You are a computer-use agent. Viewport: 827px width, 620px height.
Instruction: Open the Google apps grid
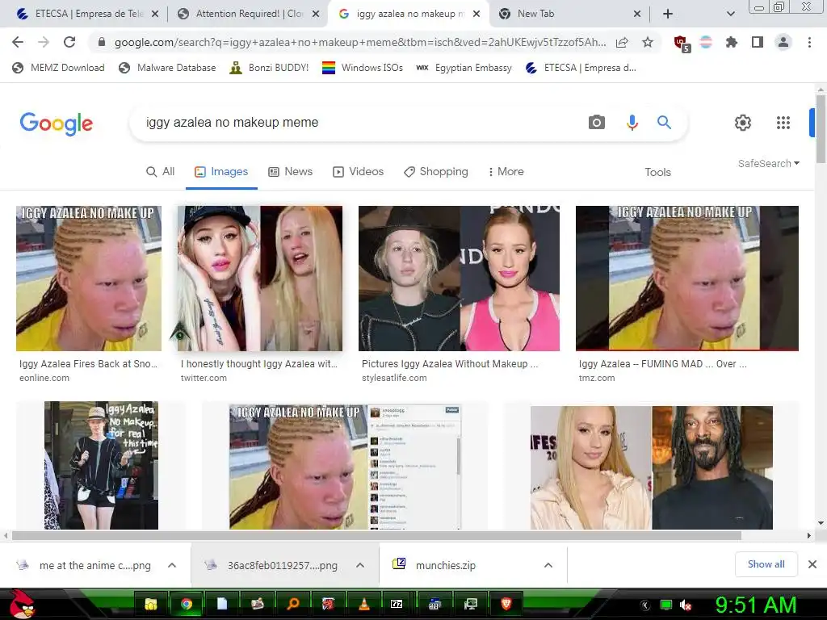tap(783, 123)
